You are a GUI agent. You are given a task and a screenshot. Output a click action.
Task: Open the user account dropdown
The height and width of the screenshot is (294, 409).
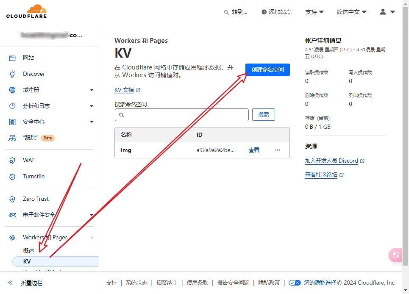point(387,12)
